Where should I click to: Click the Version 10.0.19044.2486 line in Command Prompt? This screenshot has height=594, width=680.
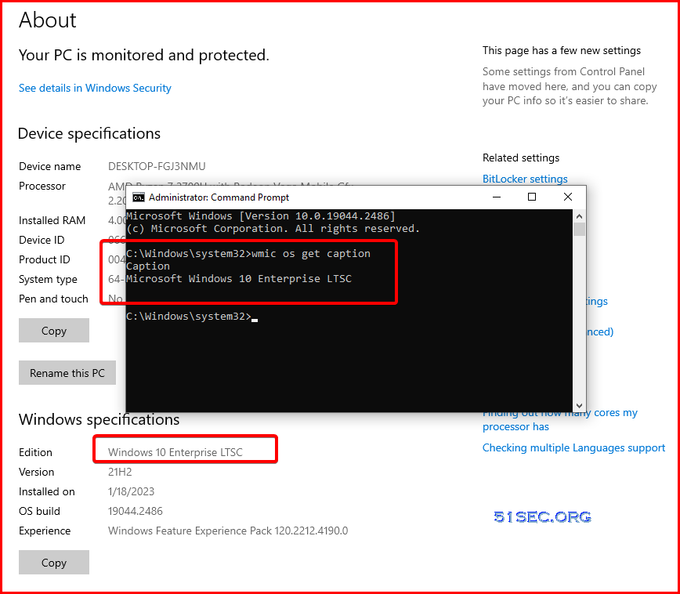point(261,216)
